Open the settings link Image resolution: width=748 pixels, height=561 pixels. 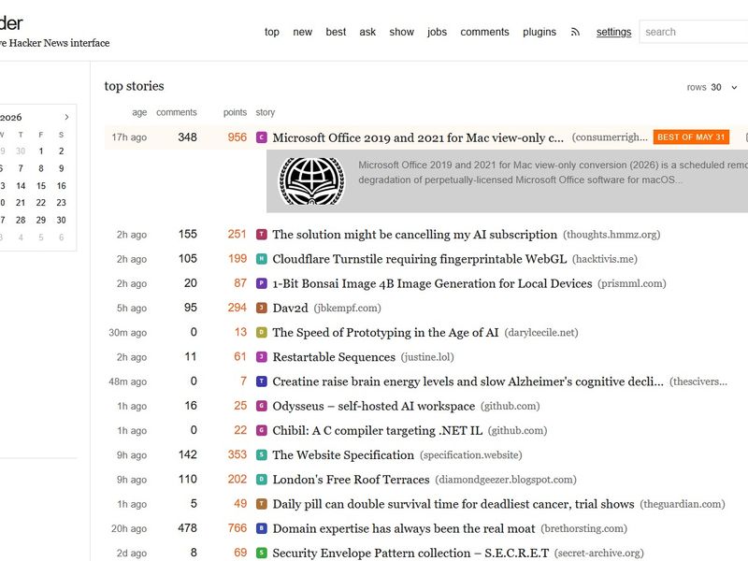[614, 32]
